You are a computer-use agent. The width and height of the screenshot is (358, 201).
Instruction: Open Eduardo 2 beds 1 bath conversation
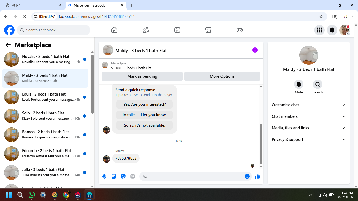pos(45,154)
